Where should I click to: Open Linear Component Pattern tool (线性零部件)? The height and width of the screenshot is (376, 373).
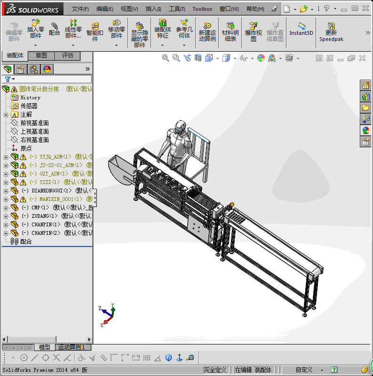[x=73, y=29]
